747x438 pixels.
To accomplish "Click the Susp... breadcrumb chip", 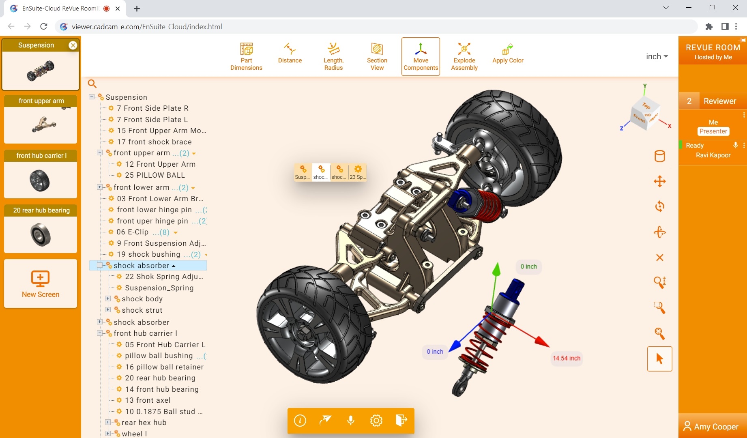I will click(303, 172).
